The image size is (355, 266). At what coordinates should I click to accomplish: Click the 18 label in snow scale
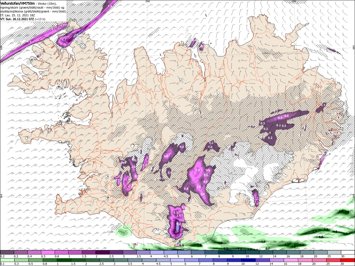(x=302, y=256)
